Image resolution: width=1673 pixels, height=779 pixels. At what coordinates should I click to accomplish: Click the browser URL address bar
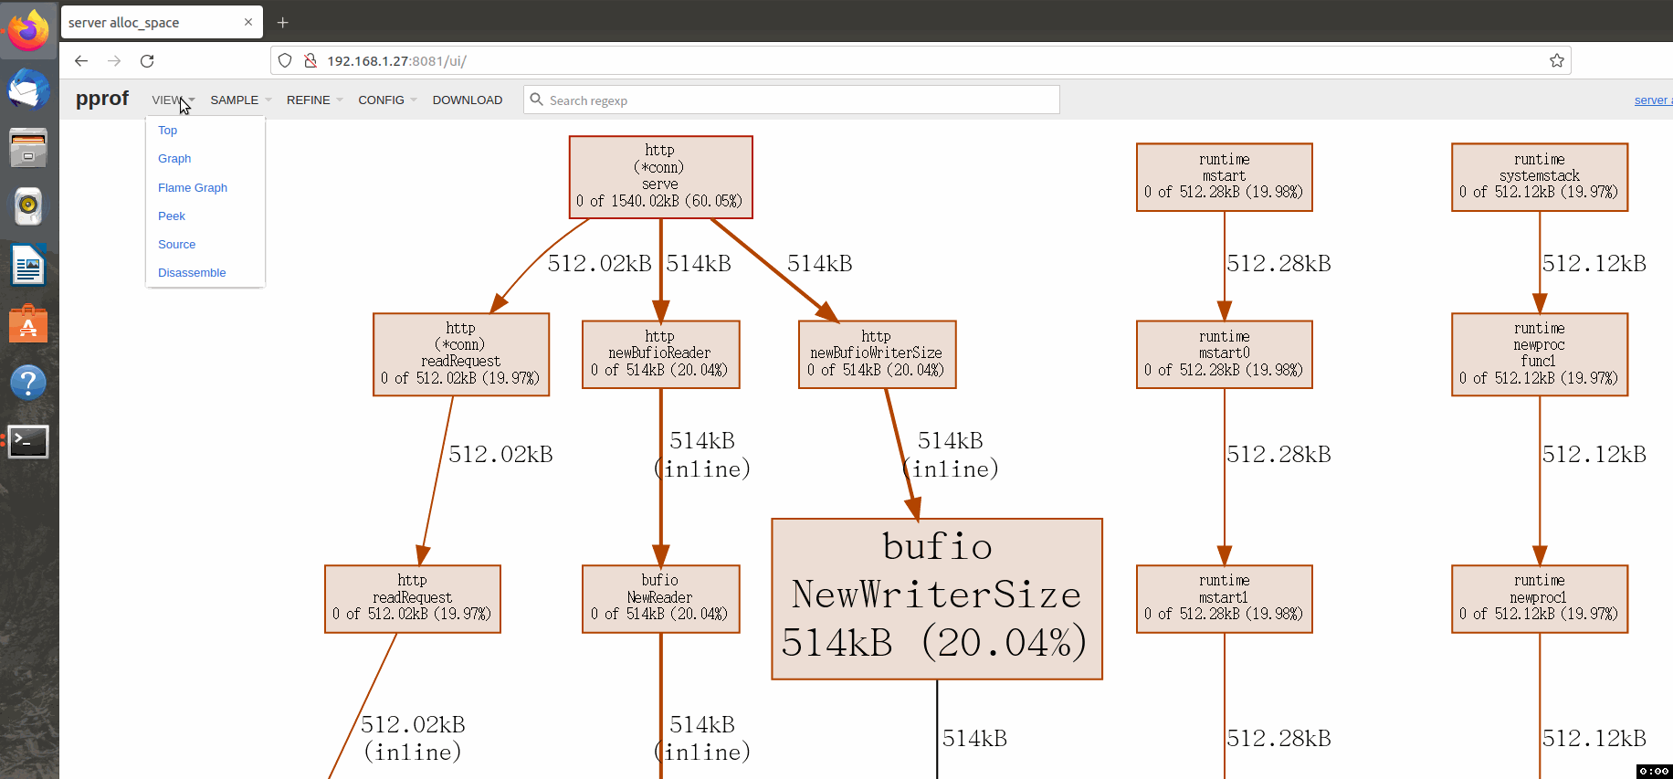[x=921, y=61]
